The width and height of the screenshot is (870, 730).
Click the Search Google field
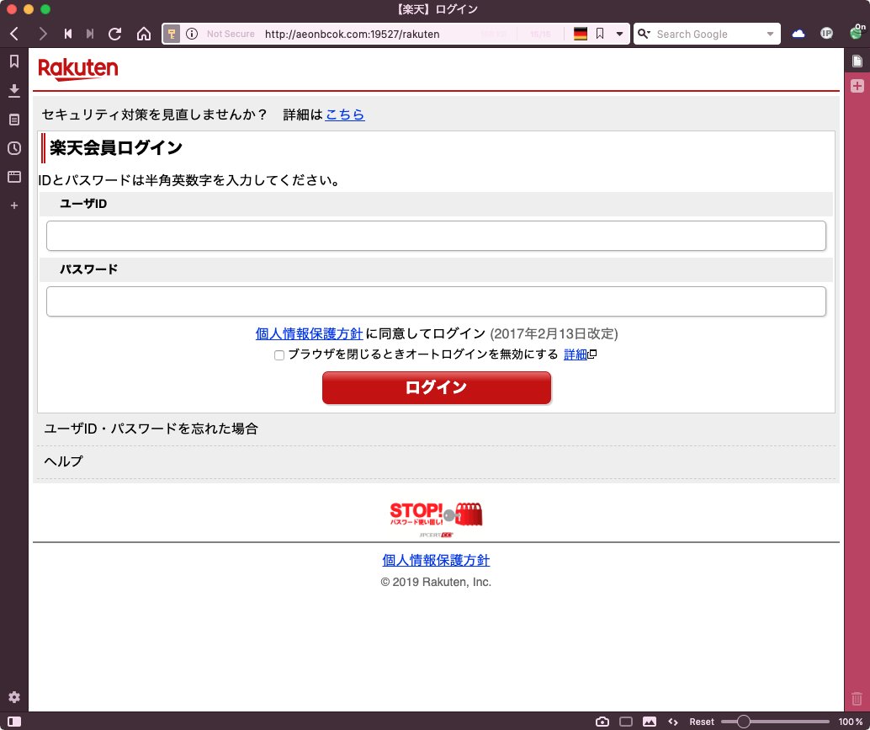[708, 34]
